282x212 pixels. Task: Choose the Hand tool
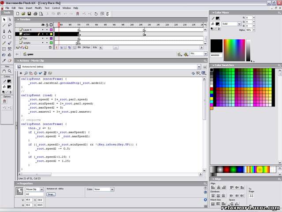coord(4,71)
